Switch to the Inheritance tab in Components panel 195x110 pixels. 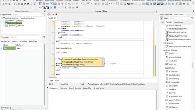pyautogui.click(x=179, y=22)
